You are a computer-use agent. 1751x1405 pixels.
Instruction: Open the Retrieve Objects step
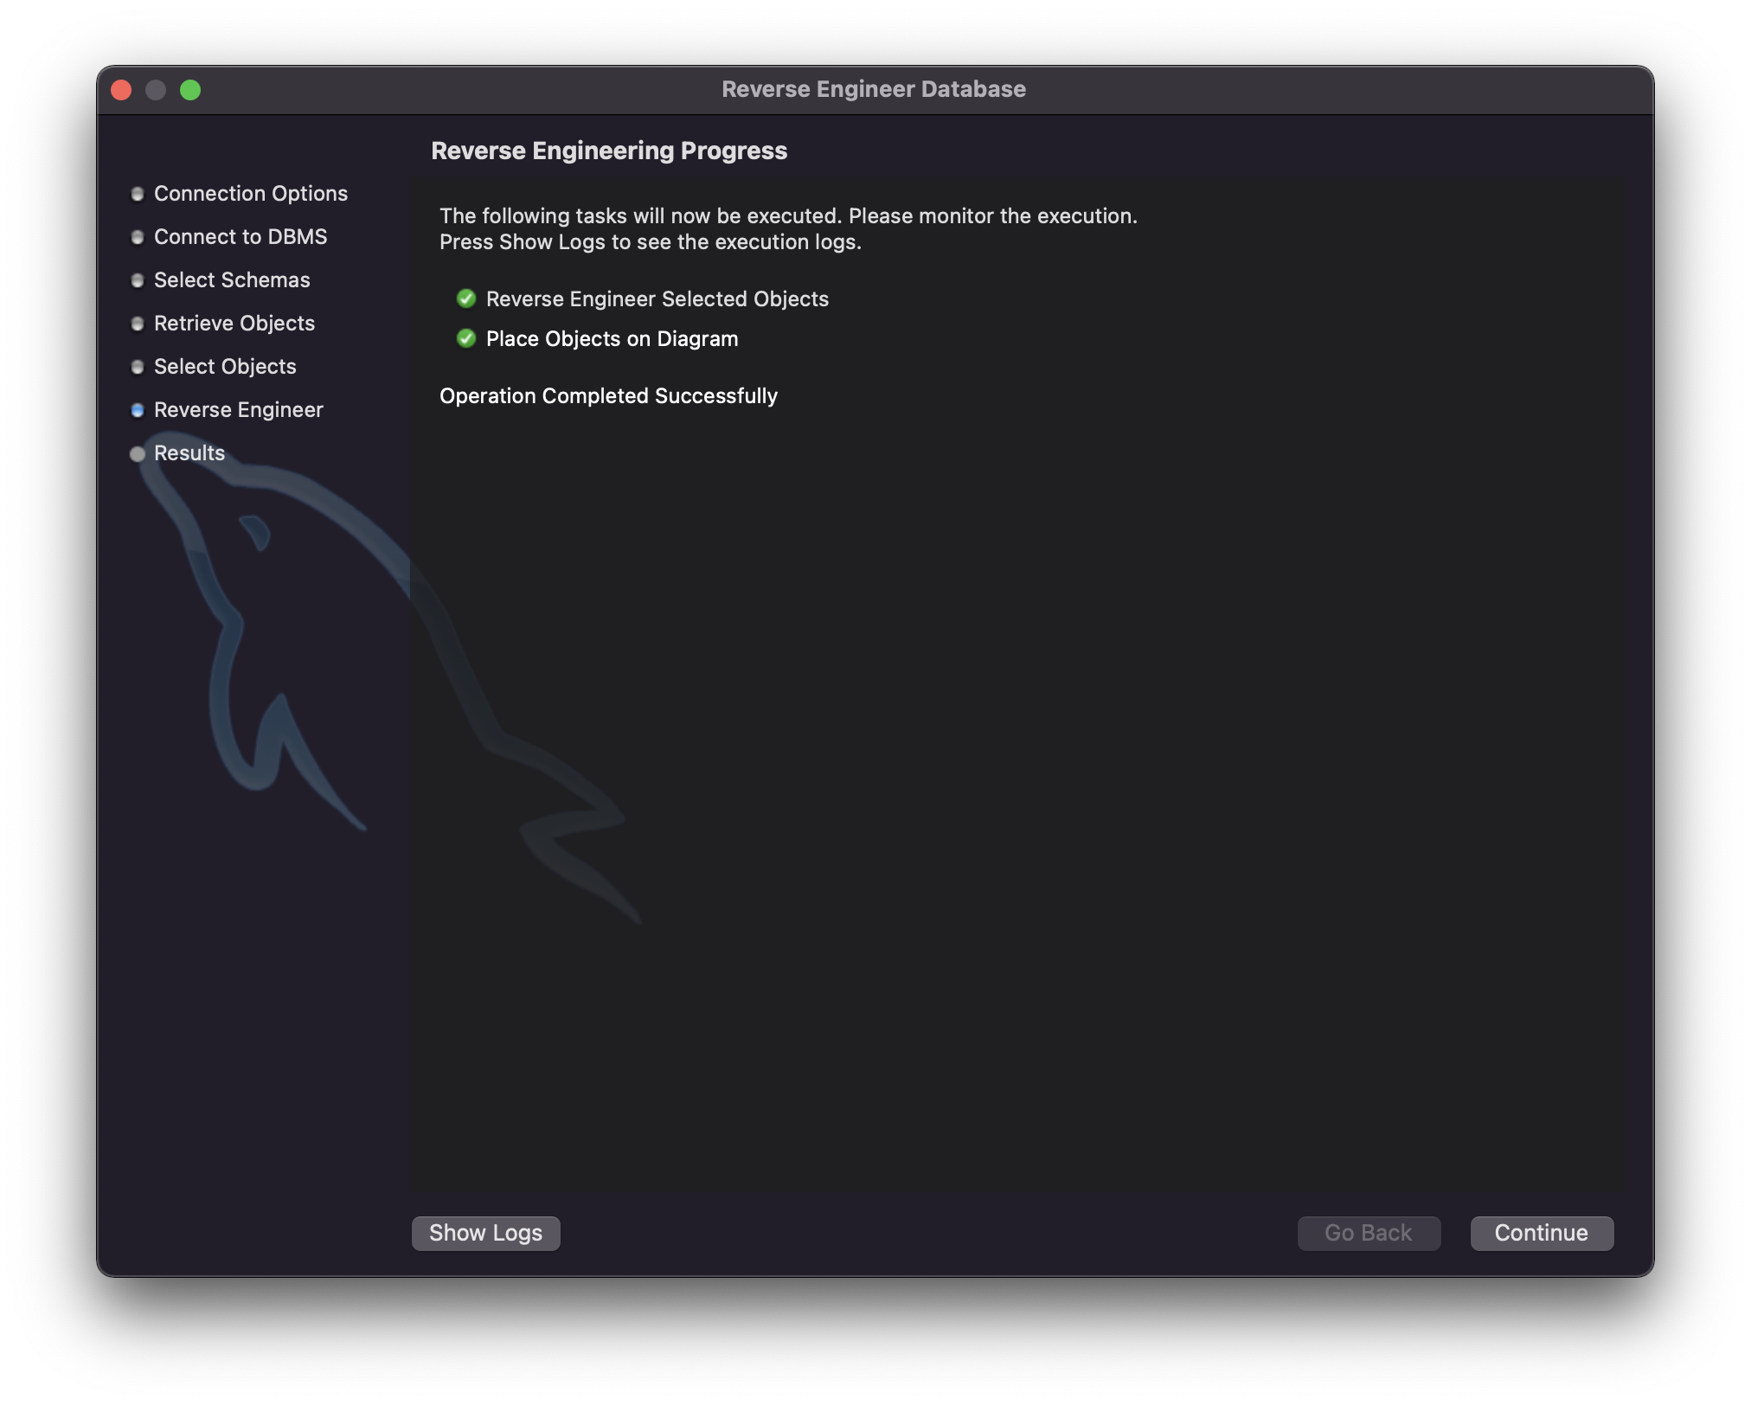(x=234, y=323)
